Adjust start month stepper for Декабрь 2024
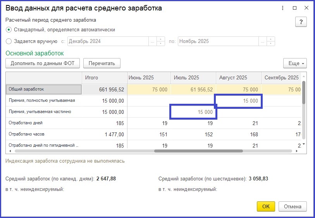The height and width of the screenshot is (218, 315). tap(161, 41)
